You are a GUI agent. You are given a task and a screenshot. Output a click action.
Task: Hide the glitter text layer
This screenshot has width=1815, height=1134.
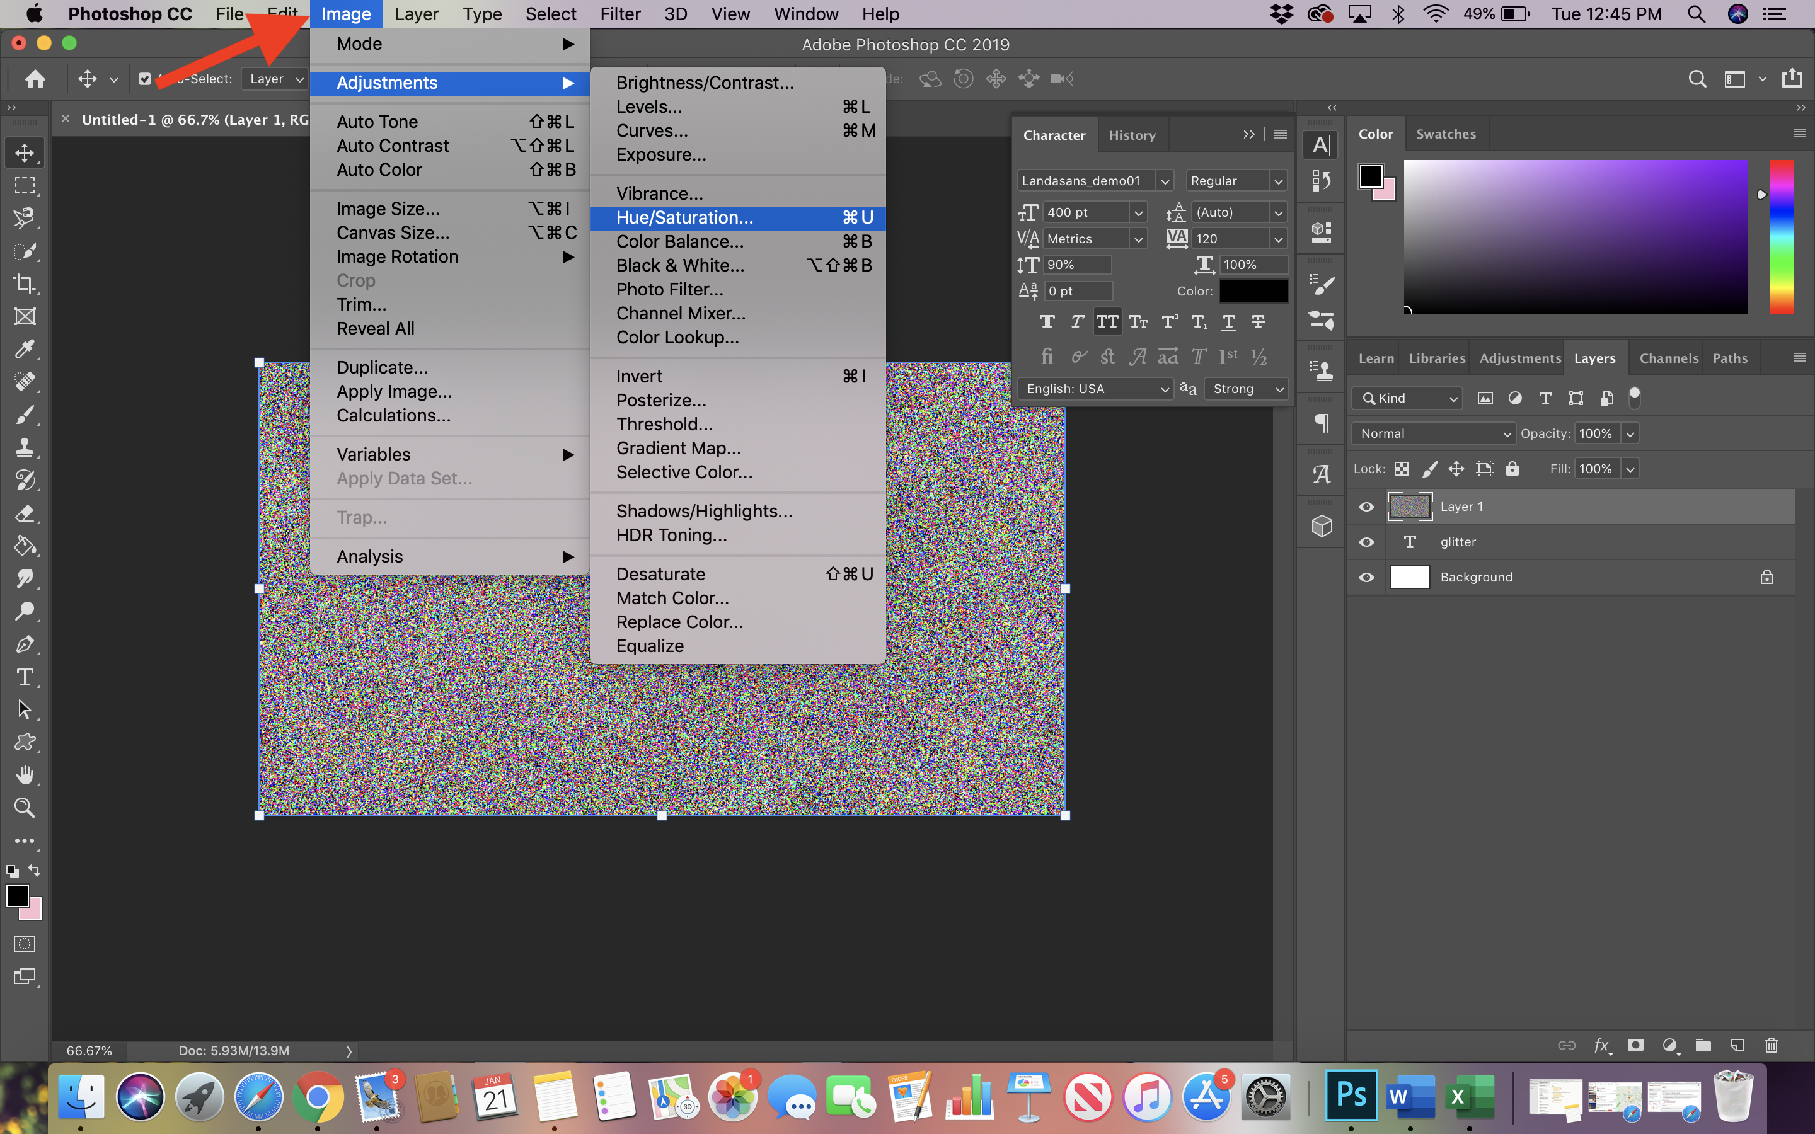point(1366,542)
